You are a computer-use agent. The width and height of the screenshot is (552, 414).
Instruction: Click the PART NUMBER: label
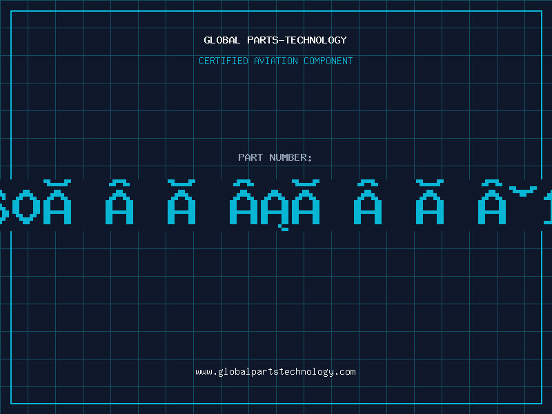click(275, 157)
